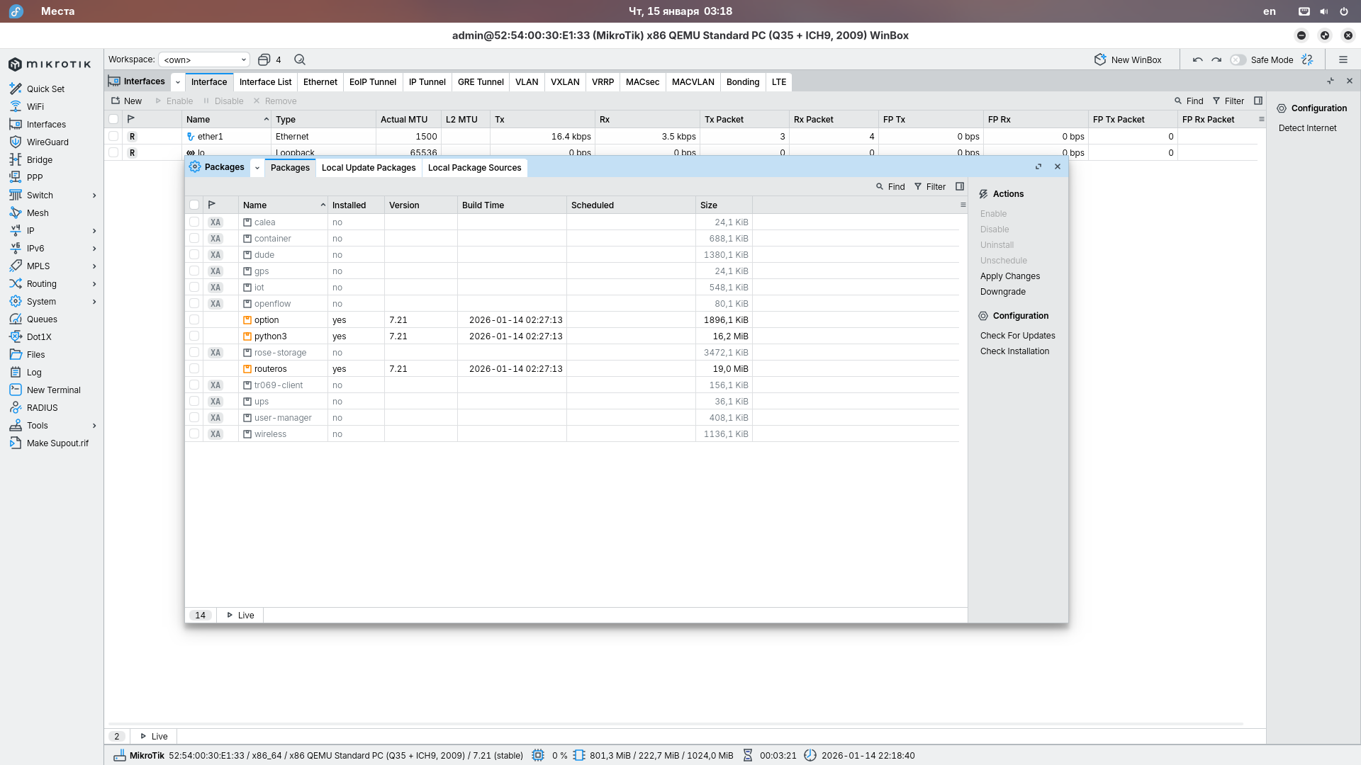Open the Workspace dropdown
The image size is (1361, 765).
(x=204, y=59)
